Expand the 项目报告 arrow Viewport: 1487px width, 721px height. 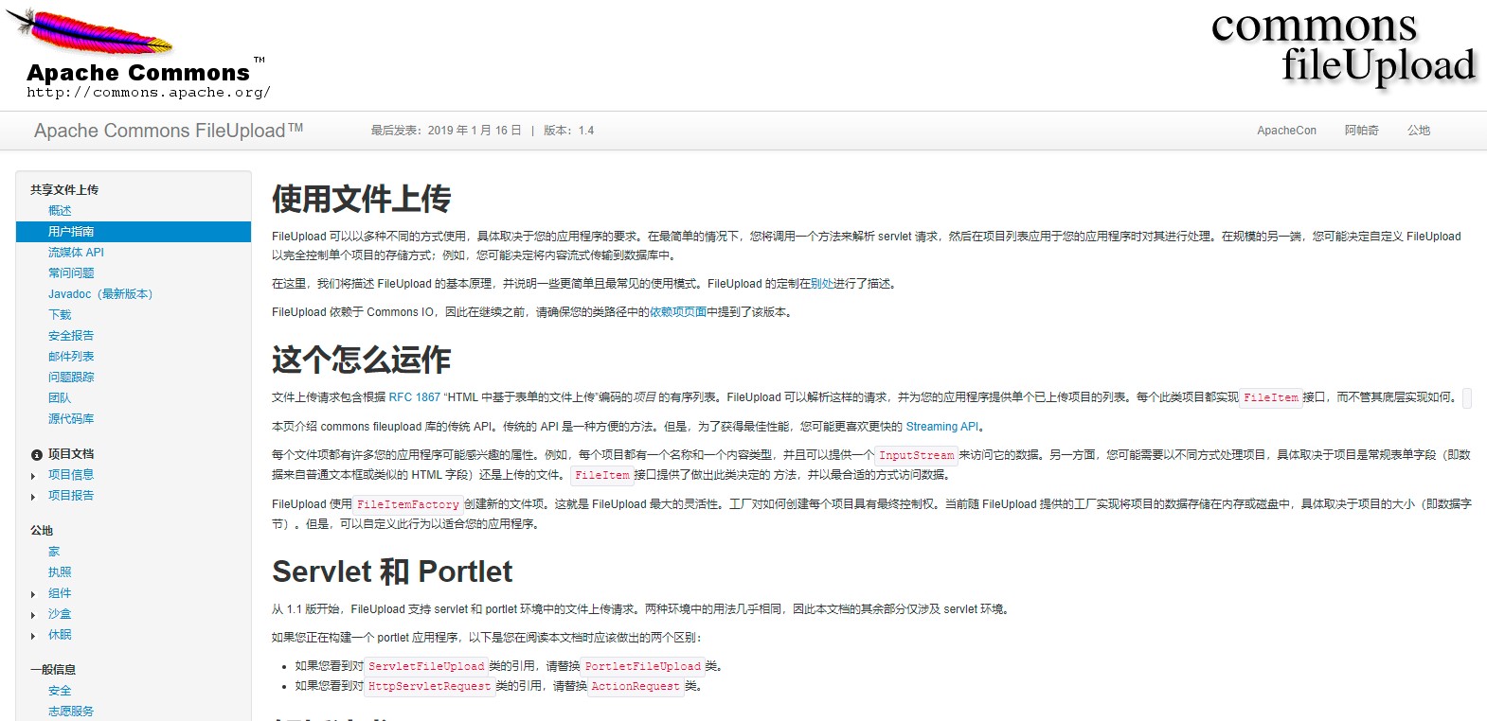click(x=33, y=497)
